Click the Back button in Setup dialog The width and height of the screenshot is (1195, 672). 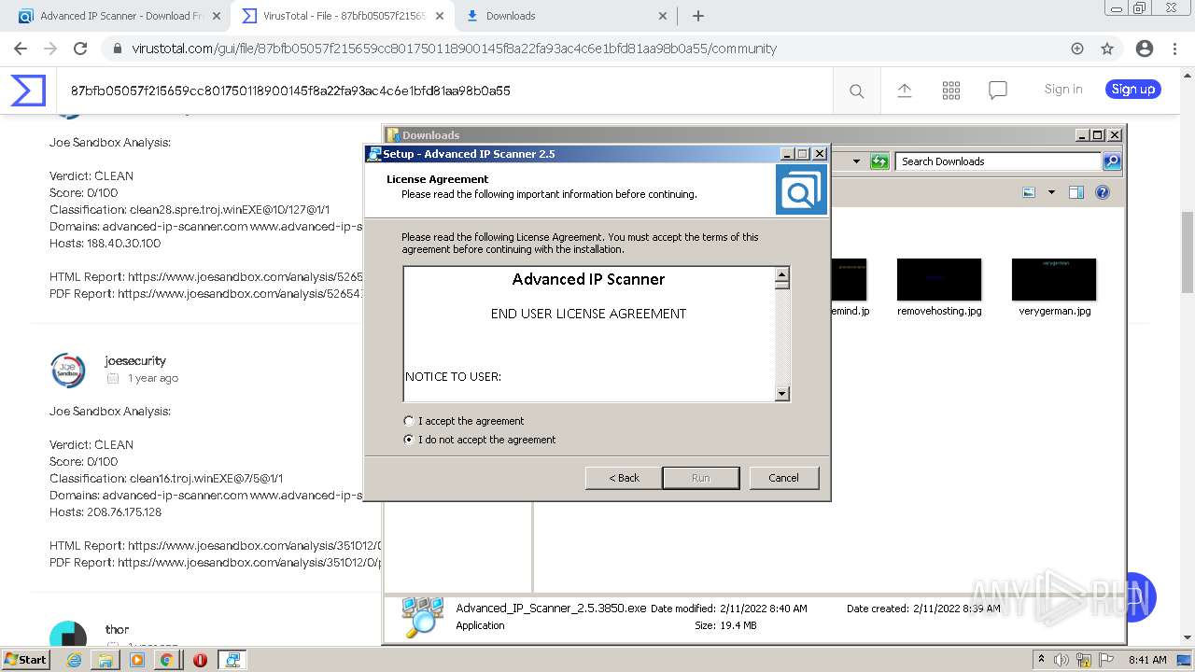(x=624, y=478)
